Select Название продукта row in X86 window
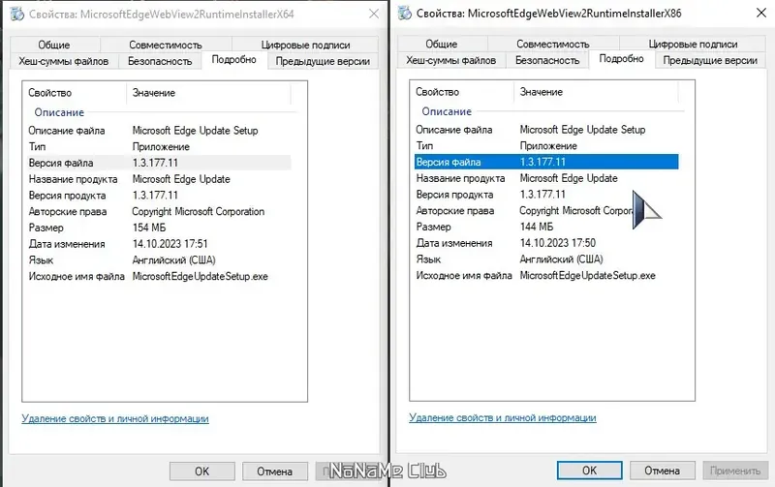This screenshot has width=775, height=487. click(546, 178)
